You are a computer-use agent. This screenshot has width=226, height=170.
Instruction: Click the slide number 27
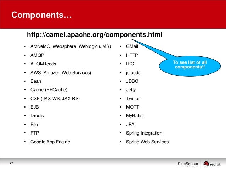click(11, 163)
